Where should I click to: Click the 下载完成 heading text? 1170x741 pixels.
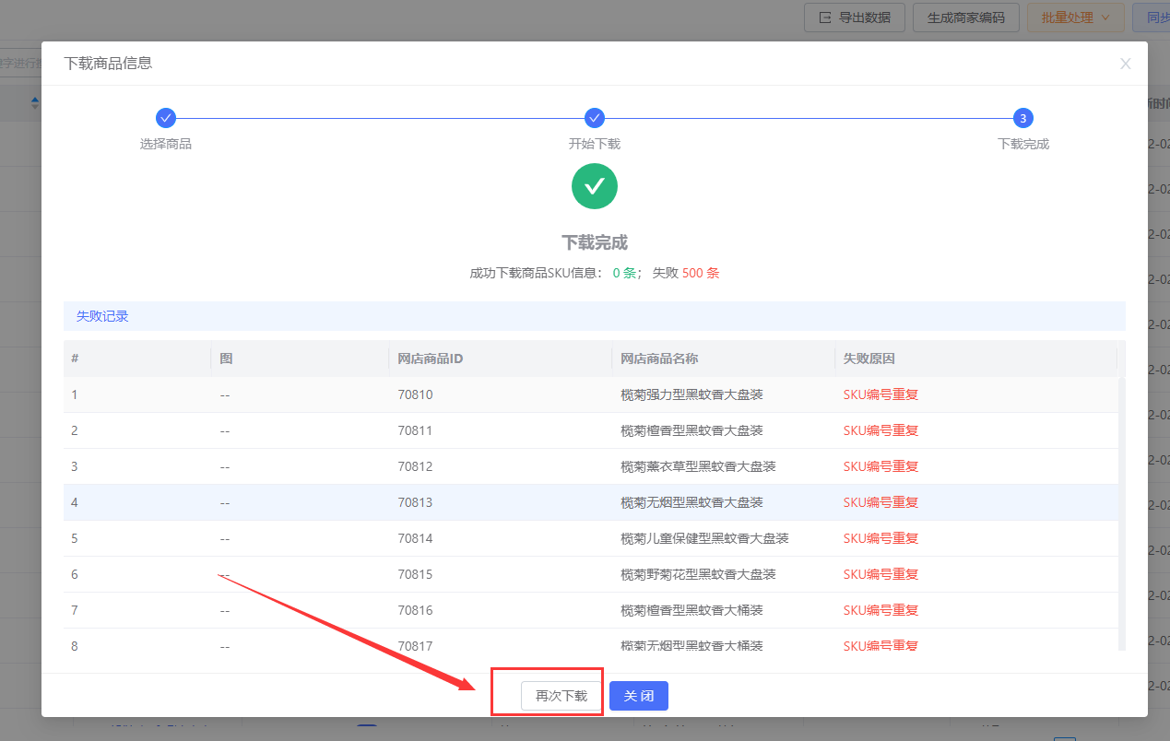point(595,242)
